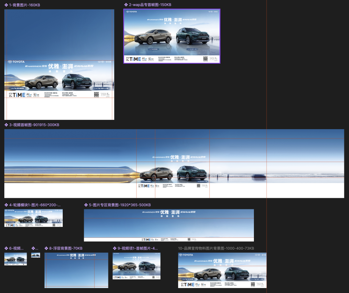Click the component icon beside 4-轮播模块1-图片-660*200

(6, 205)
